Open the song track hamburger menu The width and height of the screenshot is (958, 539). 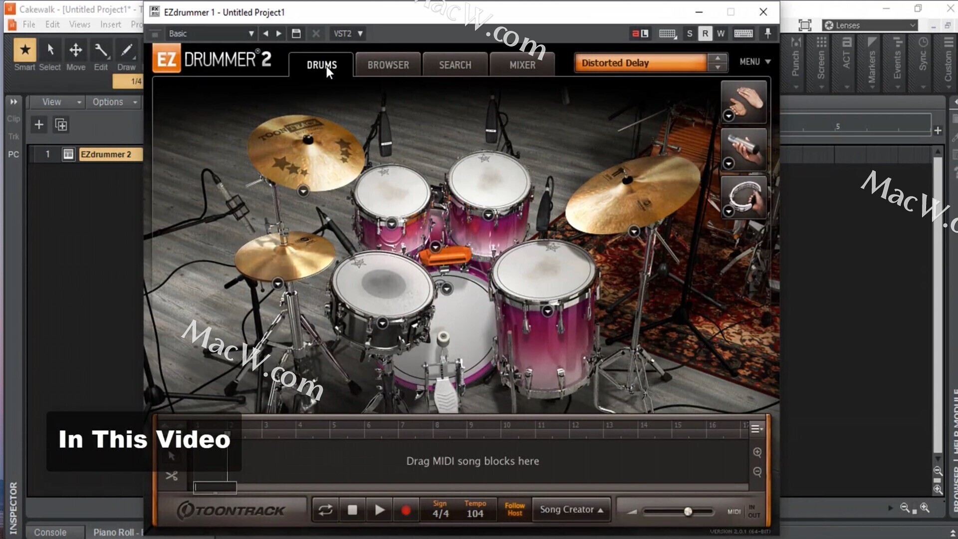coord(756,429)
